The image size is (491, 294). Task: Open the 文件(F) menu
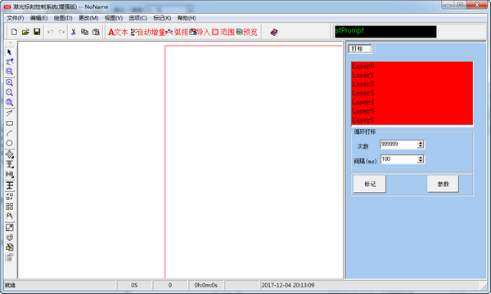coord(16,18)
